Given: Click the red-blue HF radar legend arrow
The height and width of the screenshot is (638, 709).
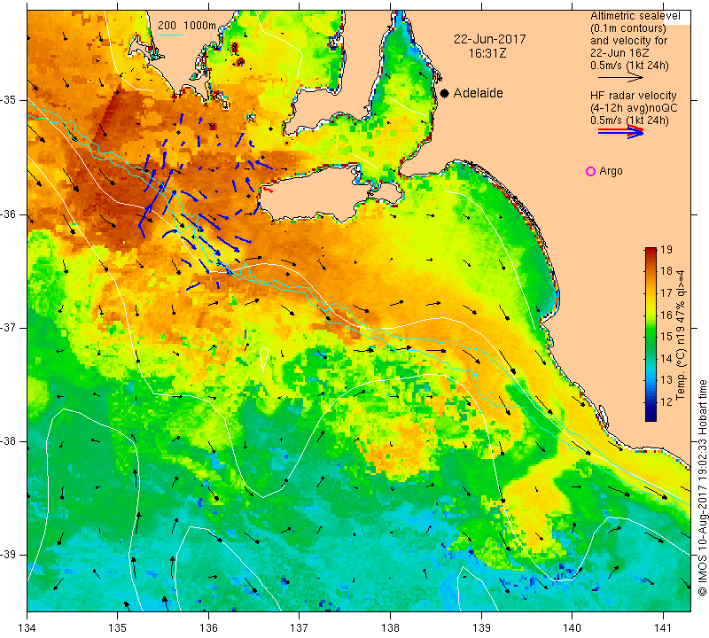Looking at the screenshot, I should pos(620,132).
